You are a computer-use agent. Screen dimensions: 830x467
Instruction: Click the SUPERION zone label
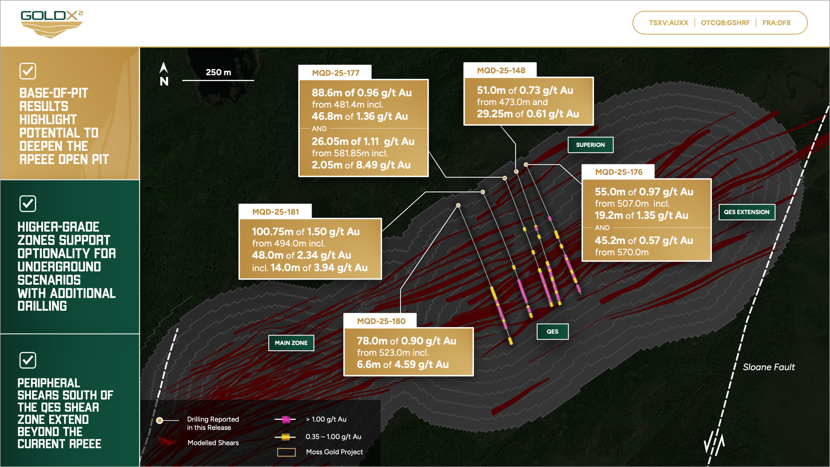(x=590, y=145)
